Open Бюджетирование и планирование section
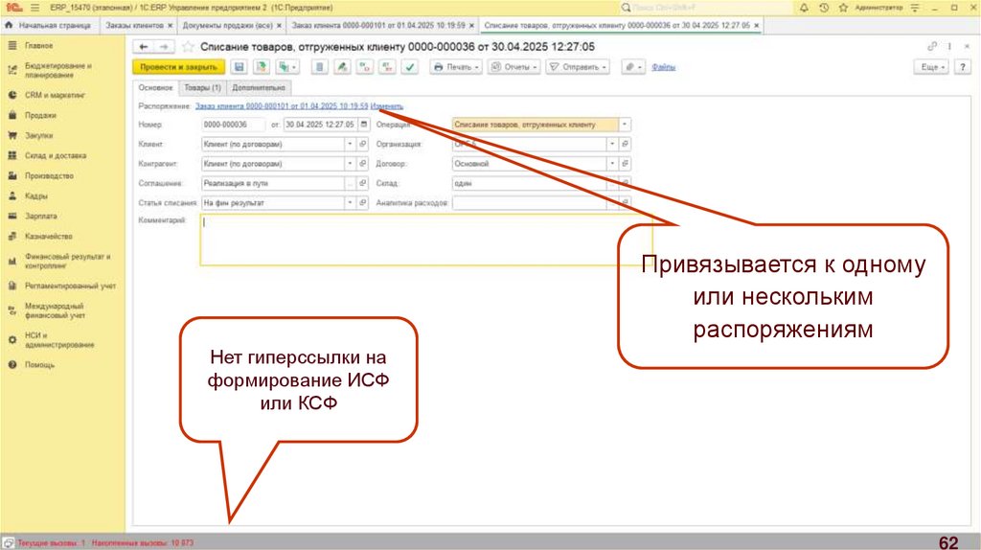Viewport: 981px width, 550px height. point(58,70)
